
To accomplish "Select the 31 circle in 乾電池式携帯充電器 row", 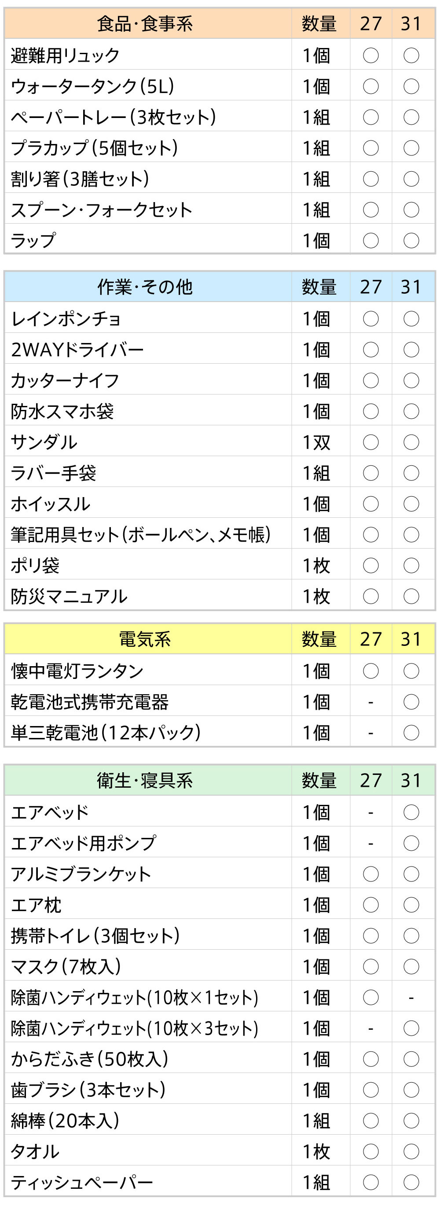I will (411, 702).
